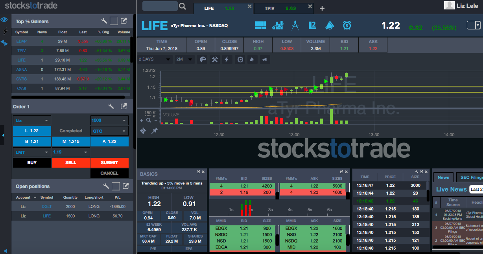This screenshot has height=254, width=483.
Task: Click the Liz Lele user profile
Action: coord(462,5)
